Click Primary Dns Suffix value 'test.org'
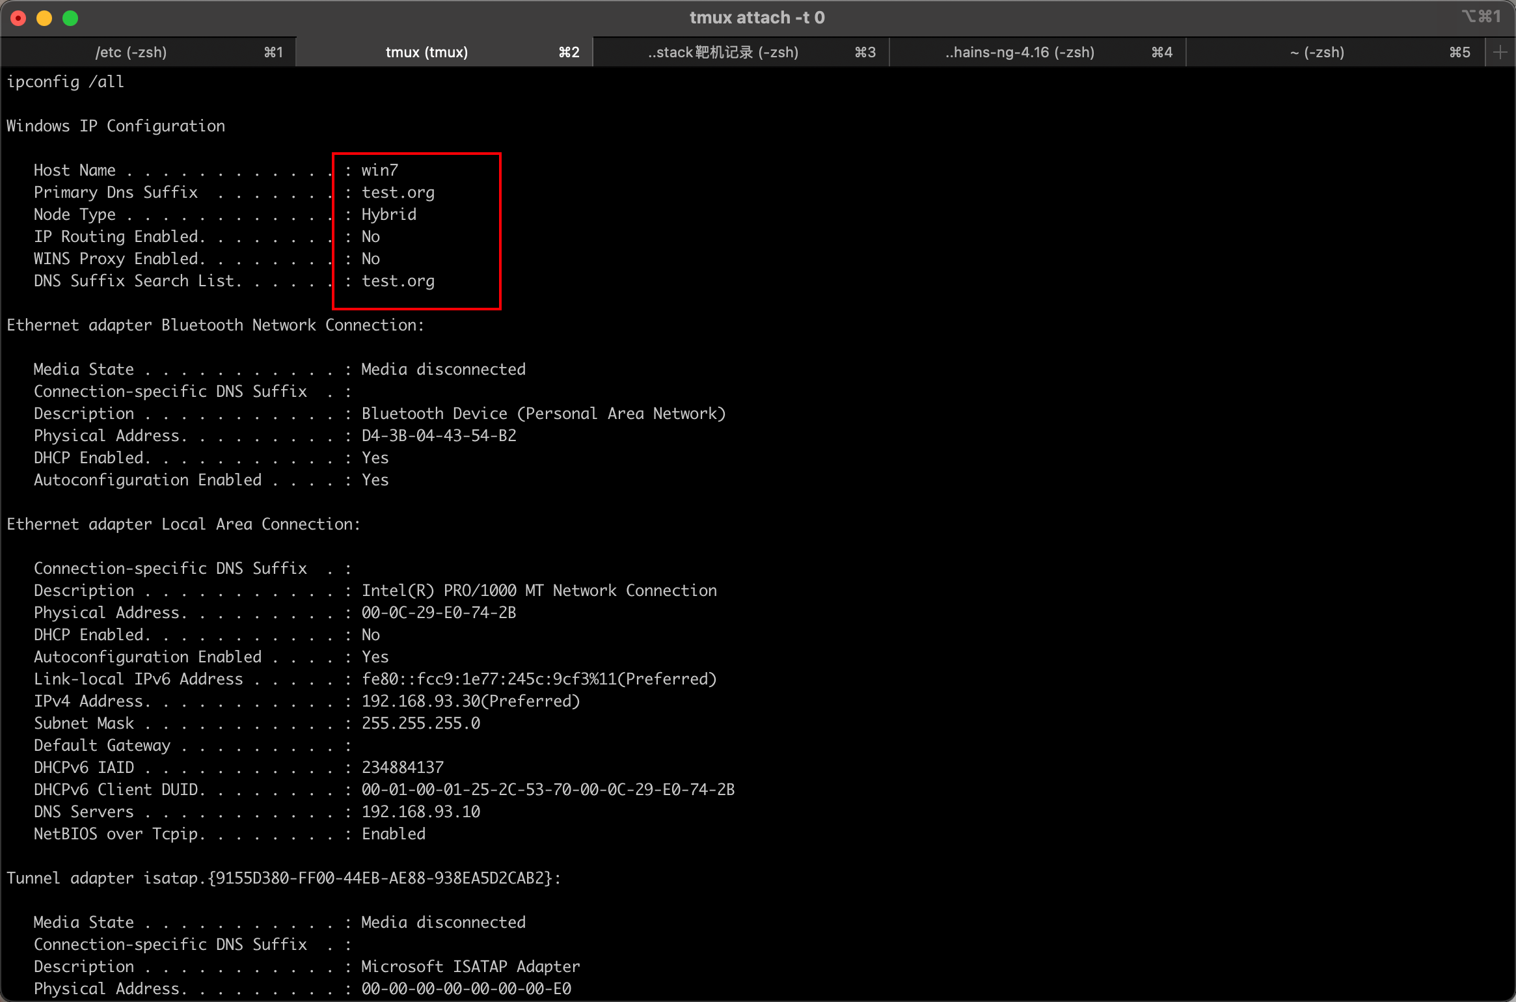1516x1002 pixels. pos(398,193)
